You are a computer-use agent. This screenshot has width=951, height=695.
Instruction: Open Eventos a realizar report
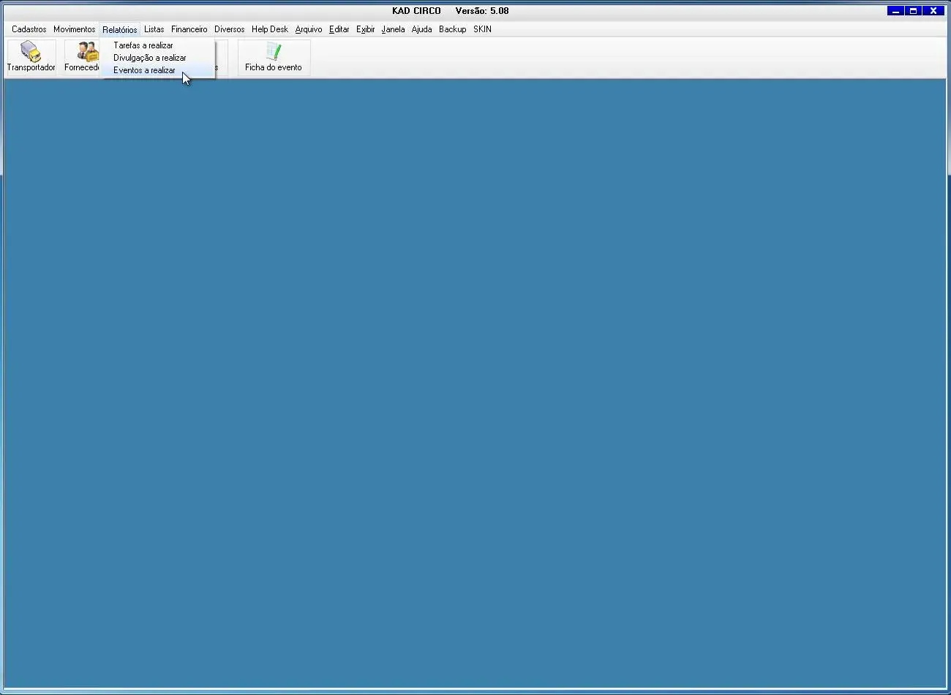click(144, 70)
